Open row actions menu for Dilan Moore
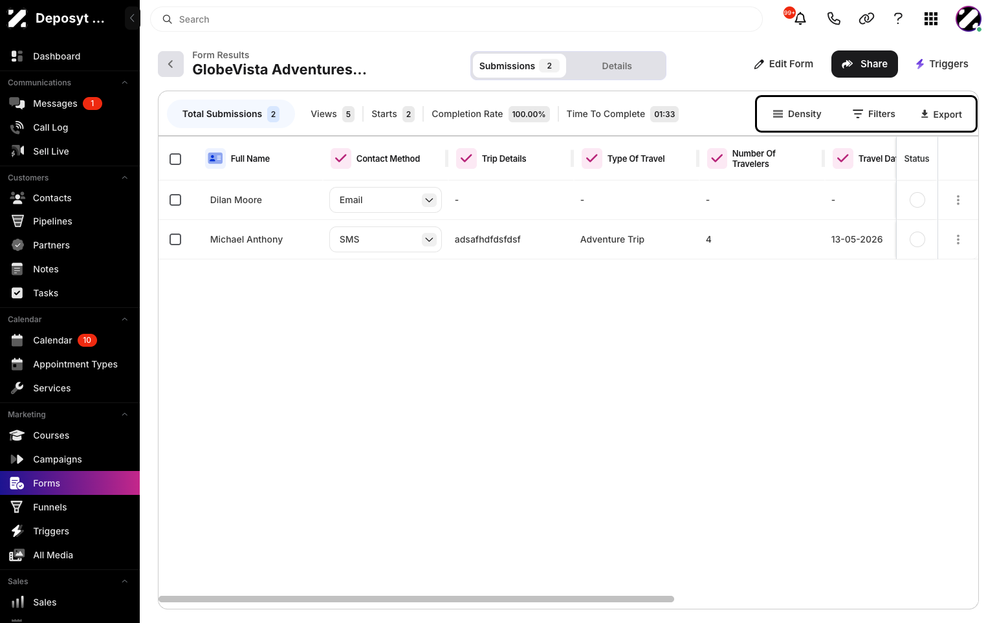Screen dimensions: 997x623 click(x=958, y=200)
